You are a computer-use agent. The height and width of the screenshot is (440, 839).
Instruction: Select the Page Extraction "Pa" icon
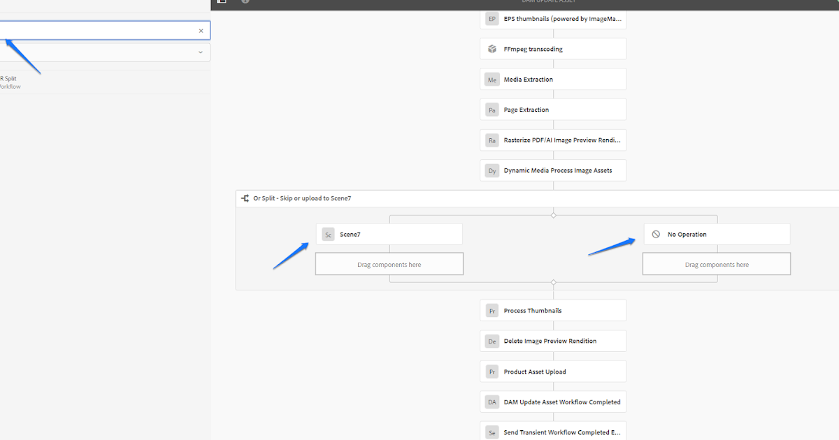point(492,110)
